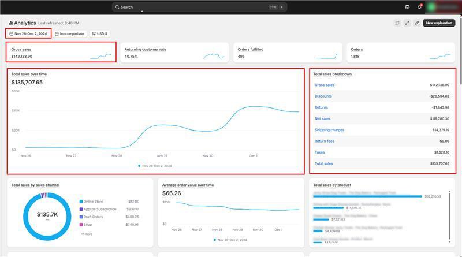Open the Nov 26-Dec 2, 2024 date picker
This screenshot has height=257, width=462.
(x=28, y=33)
